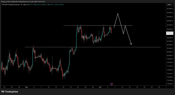The height and width of the screenshot is (95, 175).
Task: Select the 88,000.0 price axis label
Action: click(x=170, y=21)
